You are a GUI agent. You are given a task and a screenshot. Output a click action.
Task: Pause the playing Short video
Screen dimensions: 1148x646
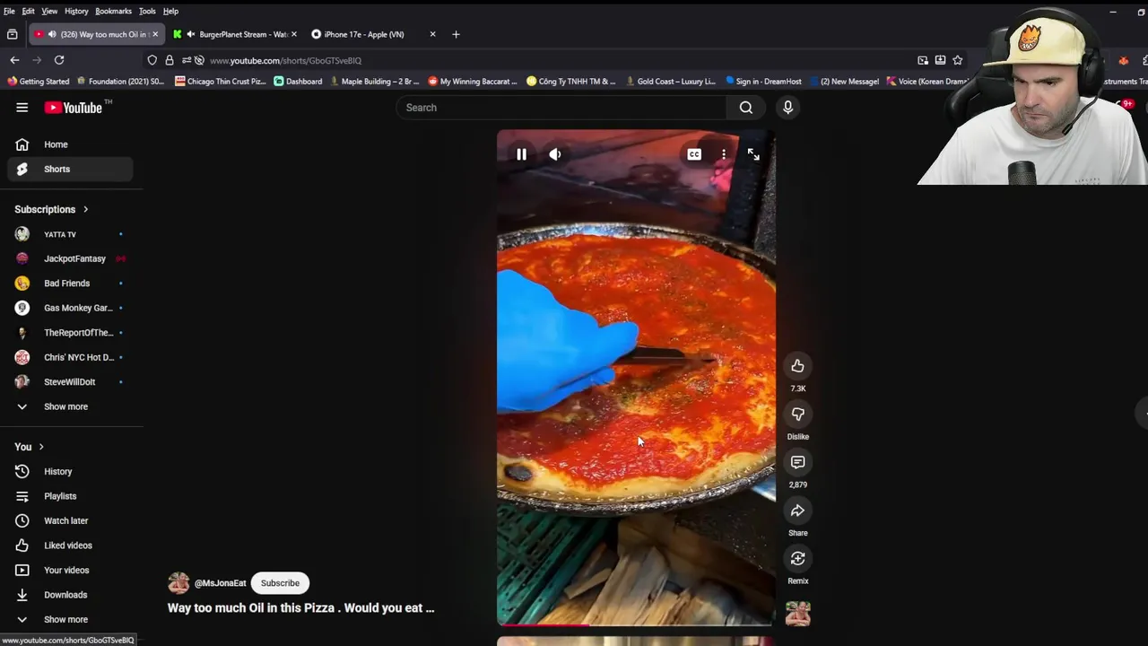click(521, 154)
